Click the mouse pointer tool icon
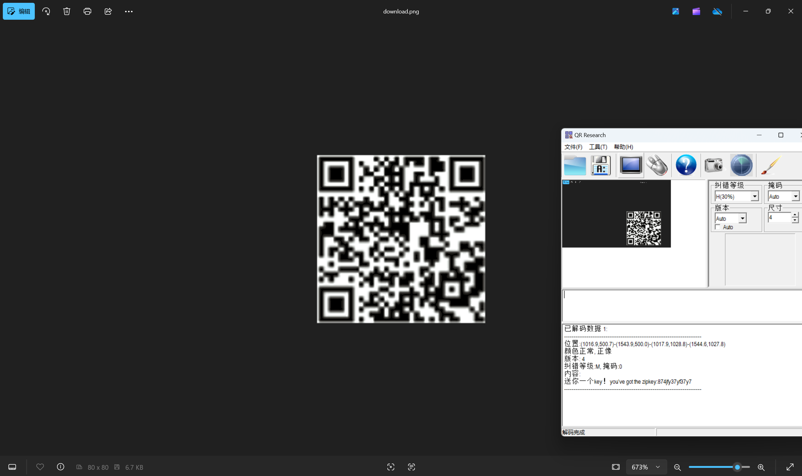This screenshot has height=476, width=802. tap(657, 165)
